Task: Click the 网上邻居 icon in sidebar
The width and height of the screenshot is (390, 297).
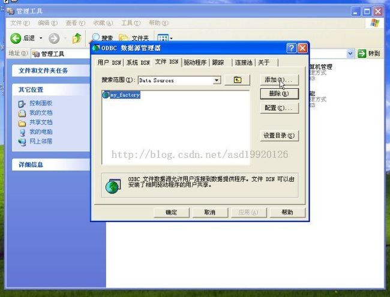Action: click(22, 142)
